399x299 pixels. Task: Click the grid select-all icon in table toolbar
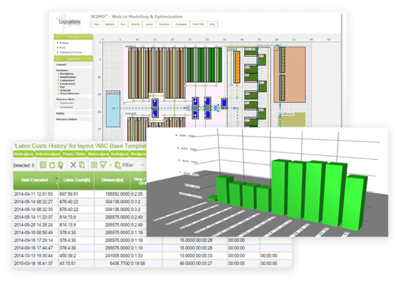(43, 165)
